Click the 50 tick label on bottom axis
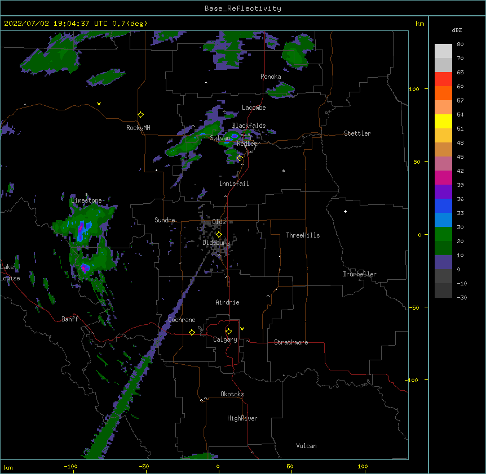 click(290, 466)
